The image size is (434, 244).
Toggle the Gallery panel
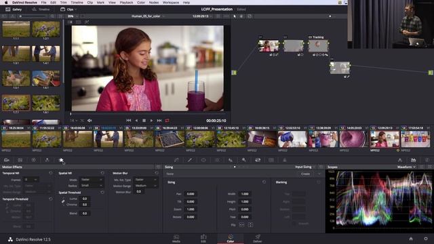point(14,9)
